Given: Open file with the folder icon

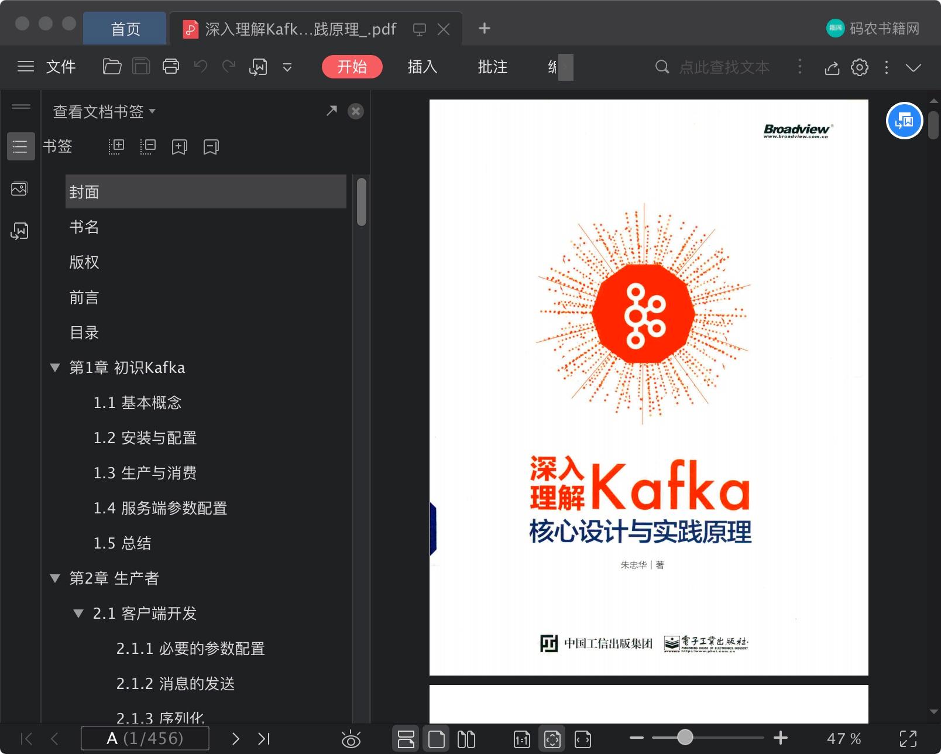Looking at the screenshot, I should (112, 67).
